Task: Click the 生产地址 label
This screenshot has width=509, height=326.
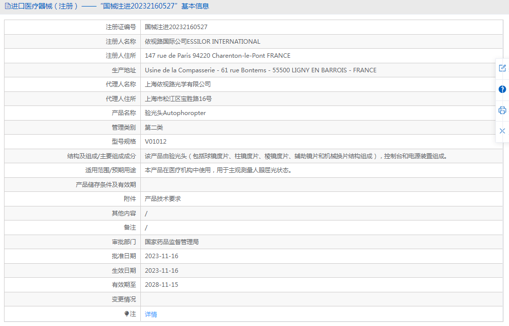Action: [124, 70]
